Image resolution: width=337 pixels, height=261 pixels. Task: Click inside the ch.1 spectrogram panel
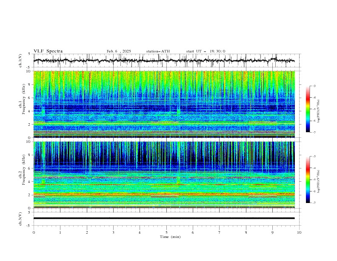(x=164, y=104)
